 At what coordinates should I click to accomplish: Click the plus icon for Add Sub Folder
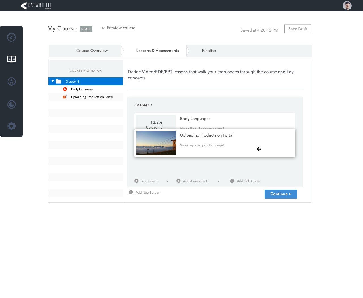(232, 181)
